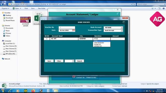
Task: Click Specify the subject in details pane
Action: tap(153, 84)
